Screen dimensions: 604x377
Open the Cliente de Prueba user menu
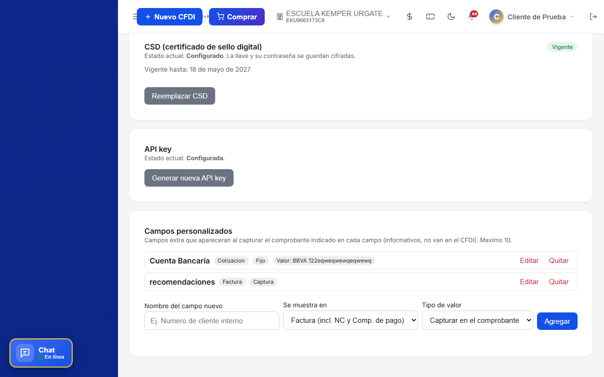coord(532,16)
